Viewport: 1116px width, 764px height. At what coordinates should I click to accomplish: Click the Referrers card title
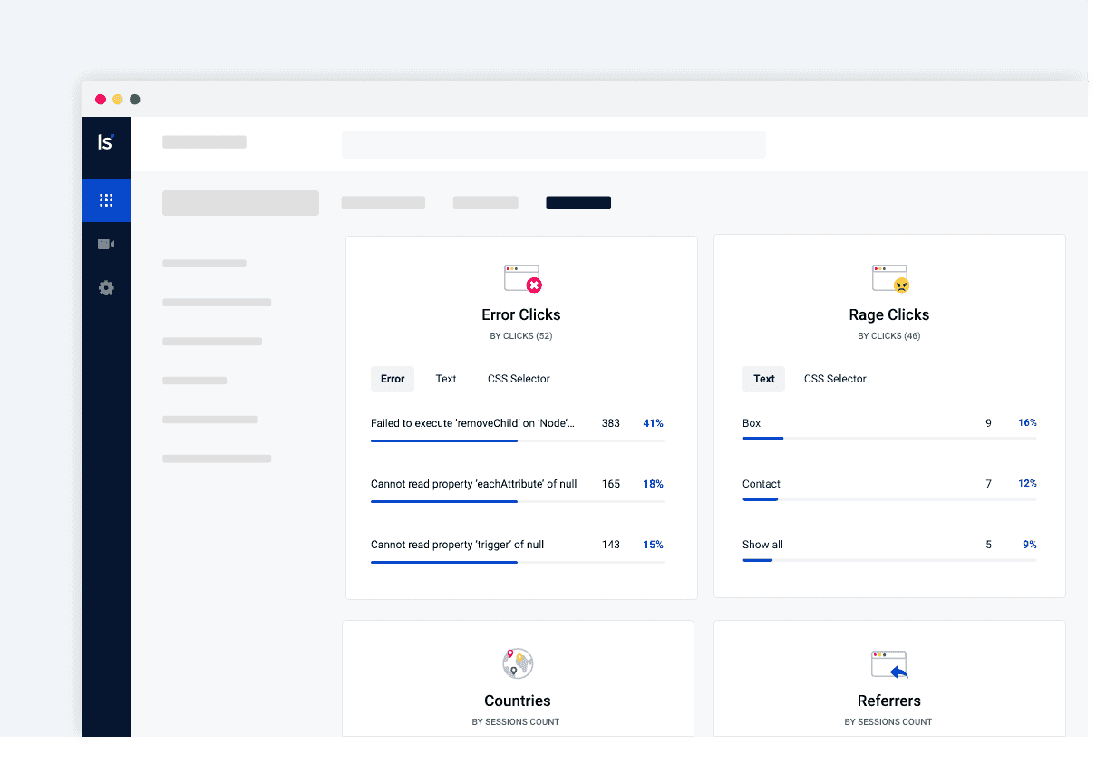point(889,701)
